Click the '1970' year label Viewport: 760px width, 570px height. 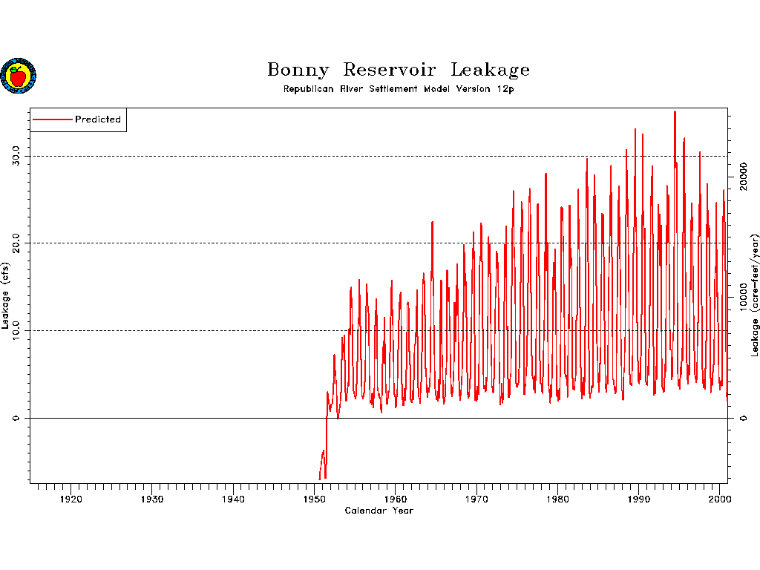(x=476, y=499)
